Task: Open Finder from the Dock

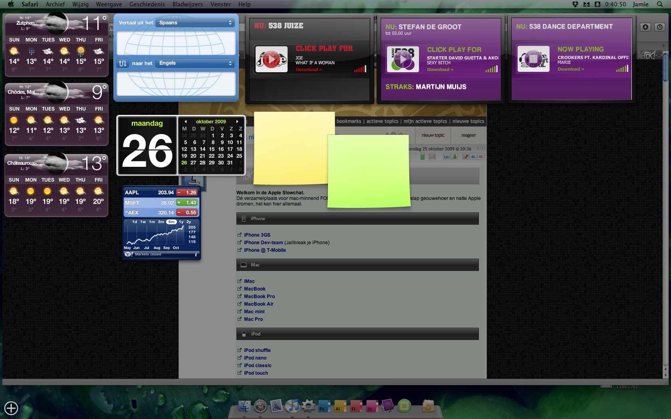Action: [244, 406]
